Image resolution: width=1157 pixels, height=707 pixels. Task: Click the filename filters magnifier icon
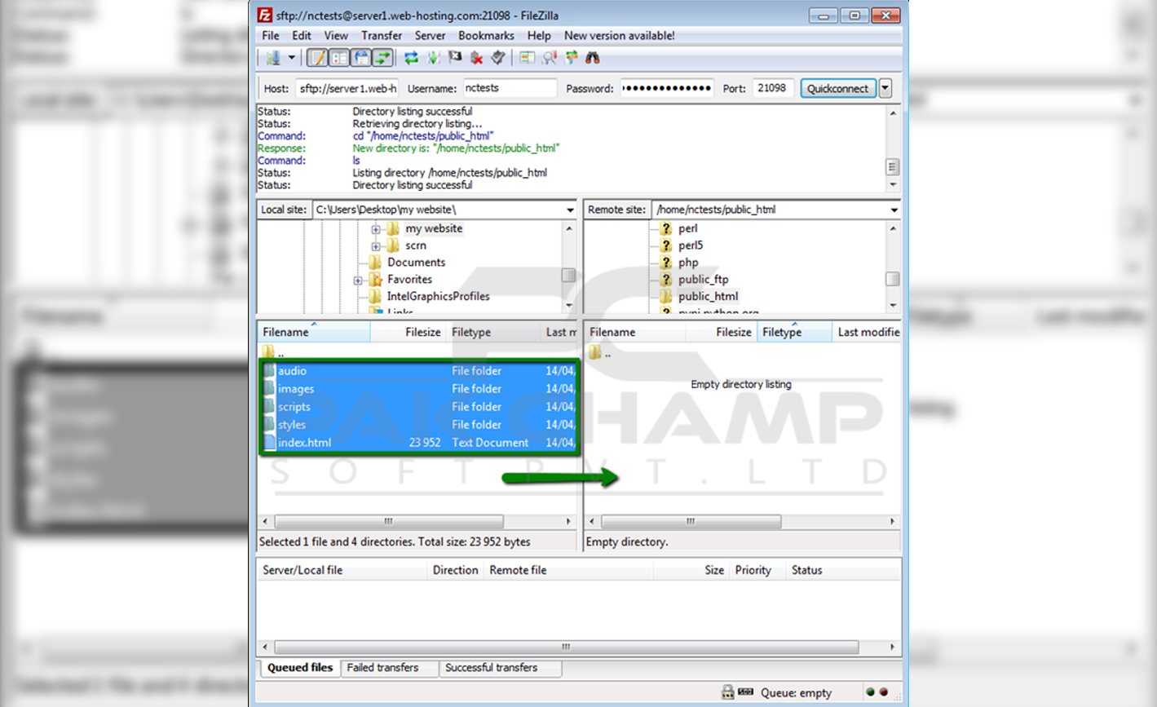[550, 58]
